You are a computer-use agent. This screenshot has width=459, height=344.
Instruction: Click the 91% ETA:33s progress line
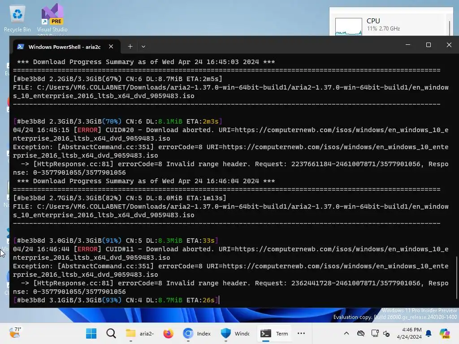(116, 241)
